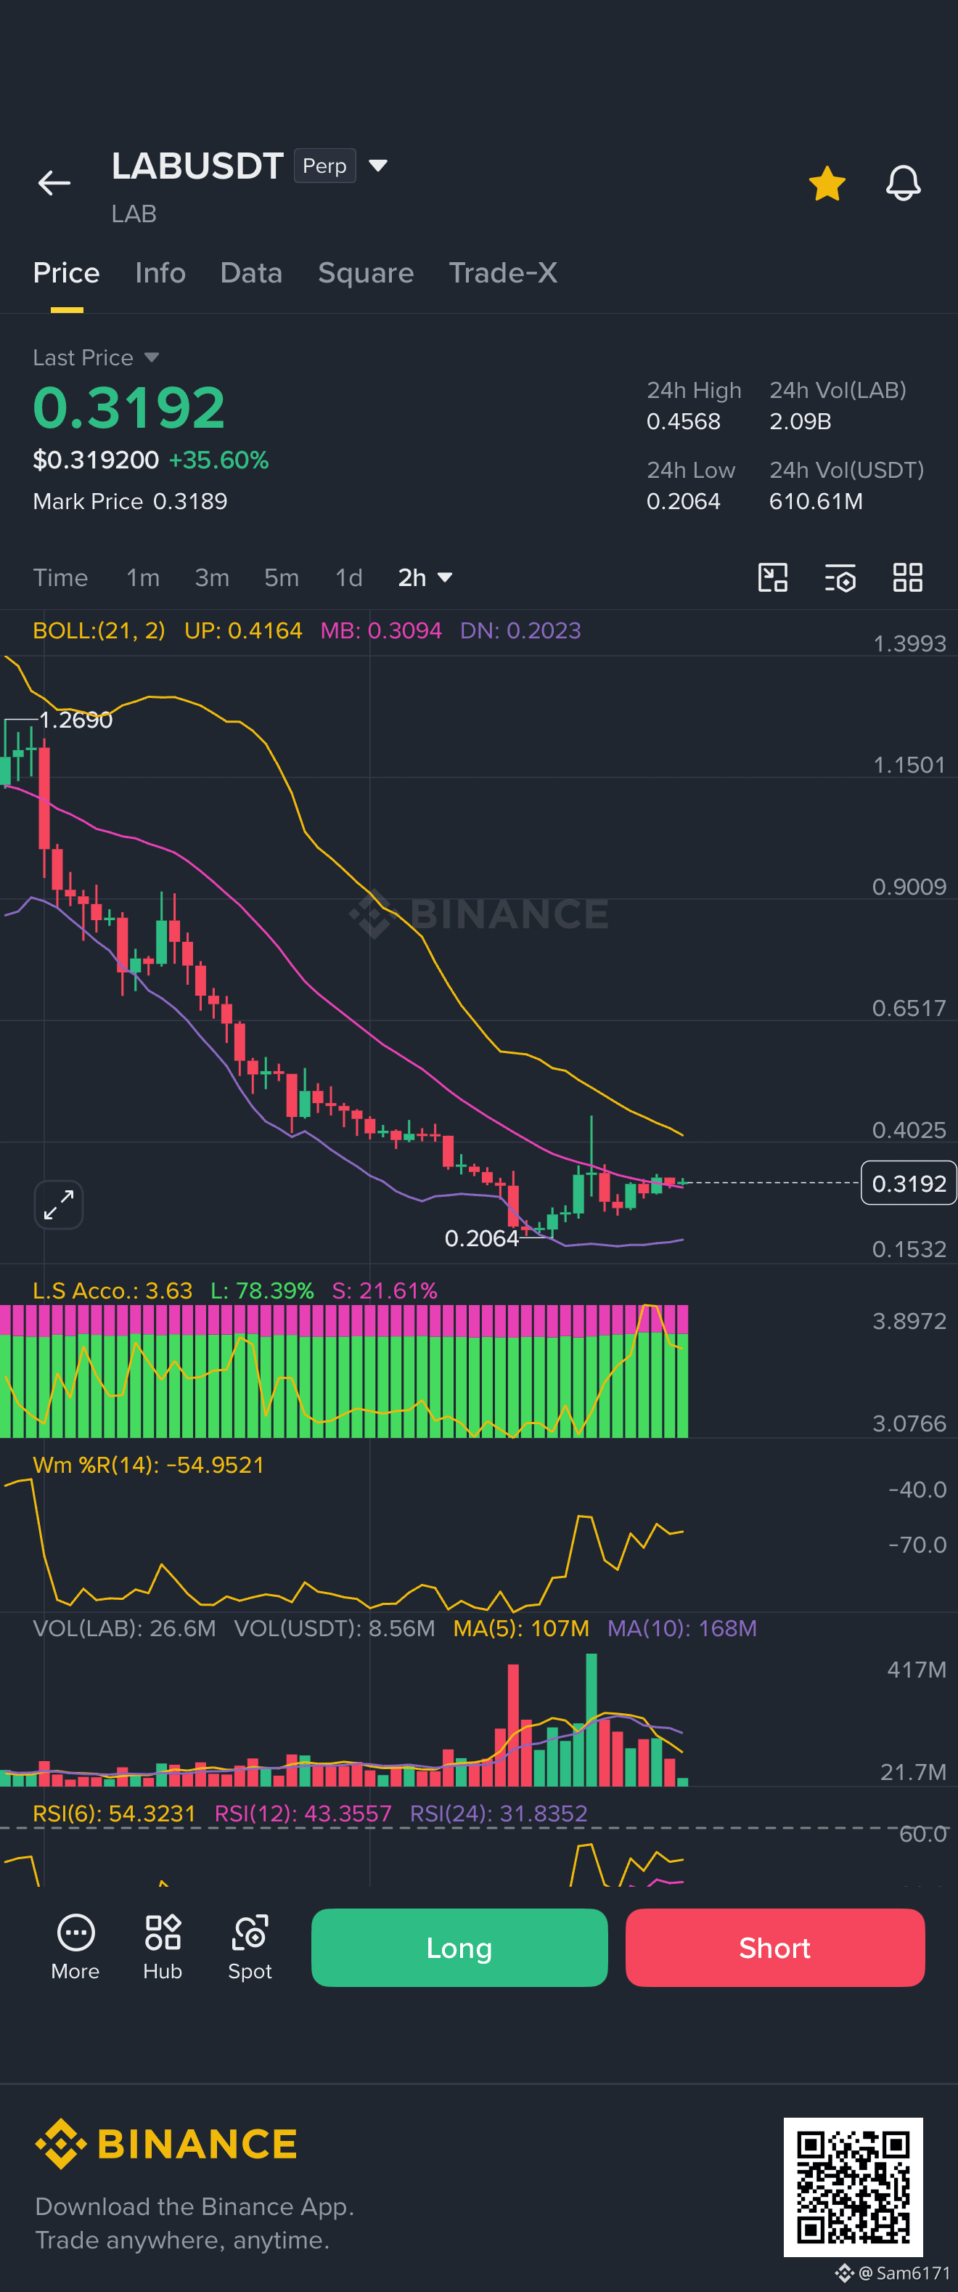Tap the 24h Vol(USDT) 610.61M value
This screenshot has height=2292, width=958.
tap(816, 502)
